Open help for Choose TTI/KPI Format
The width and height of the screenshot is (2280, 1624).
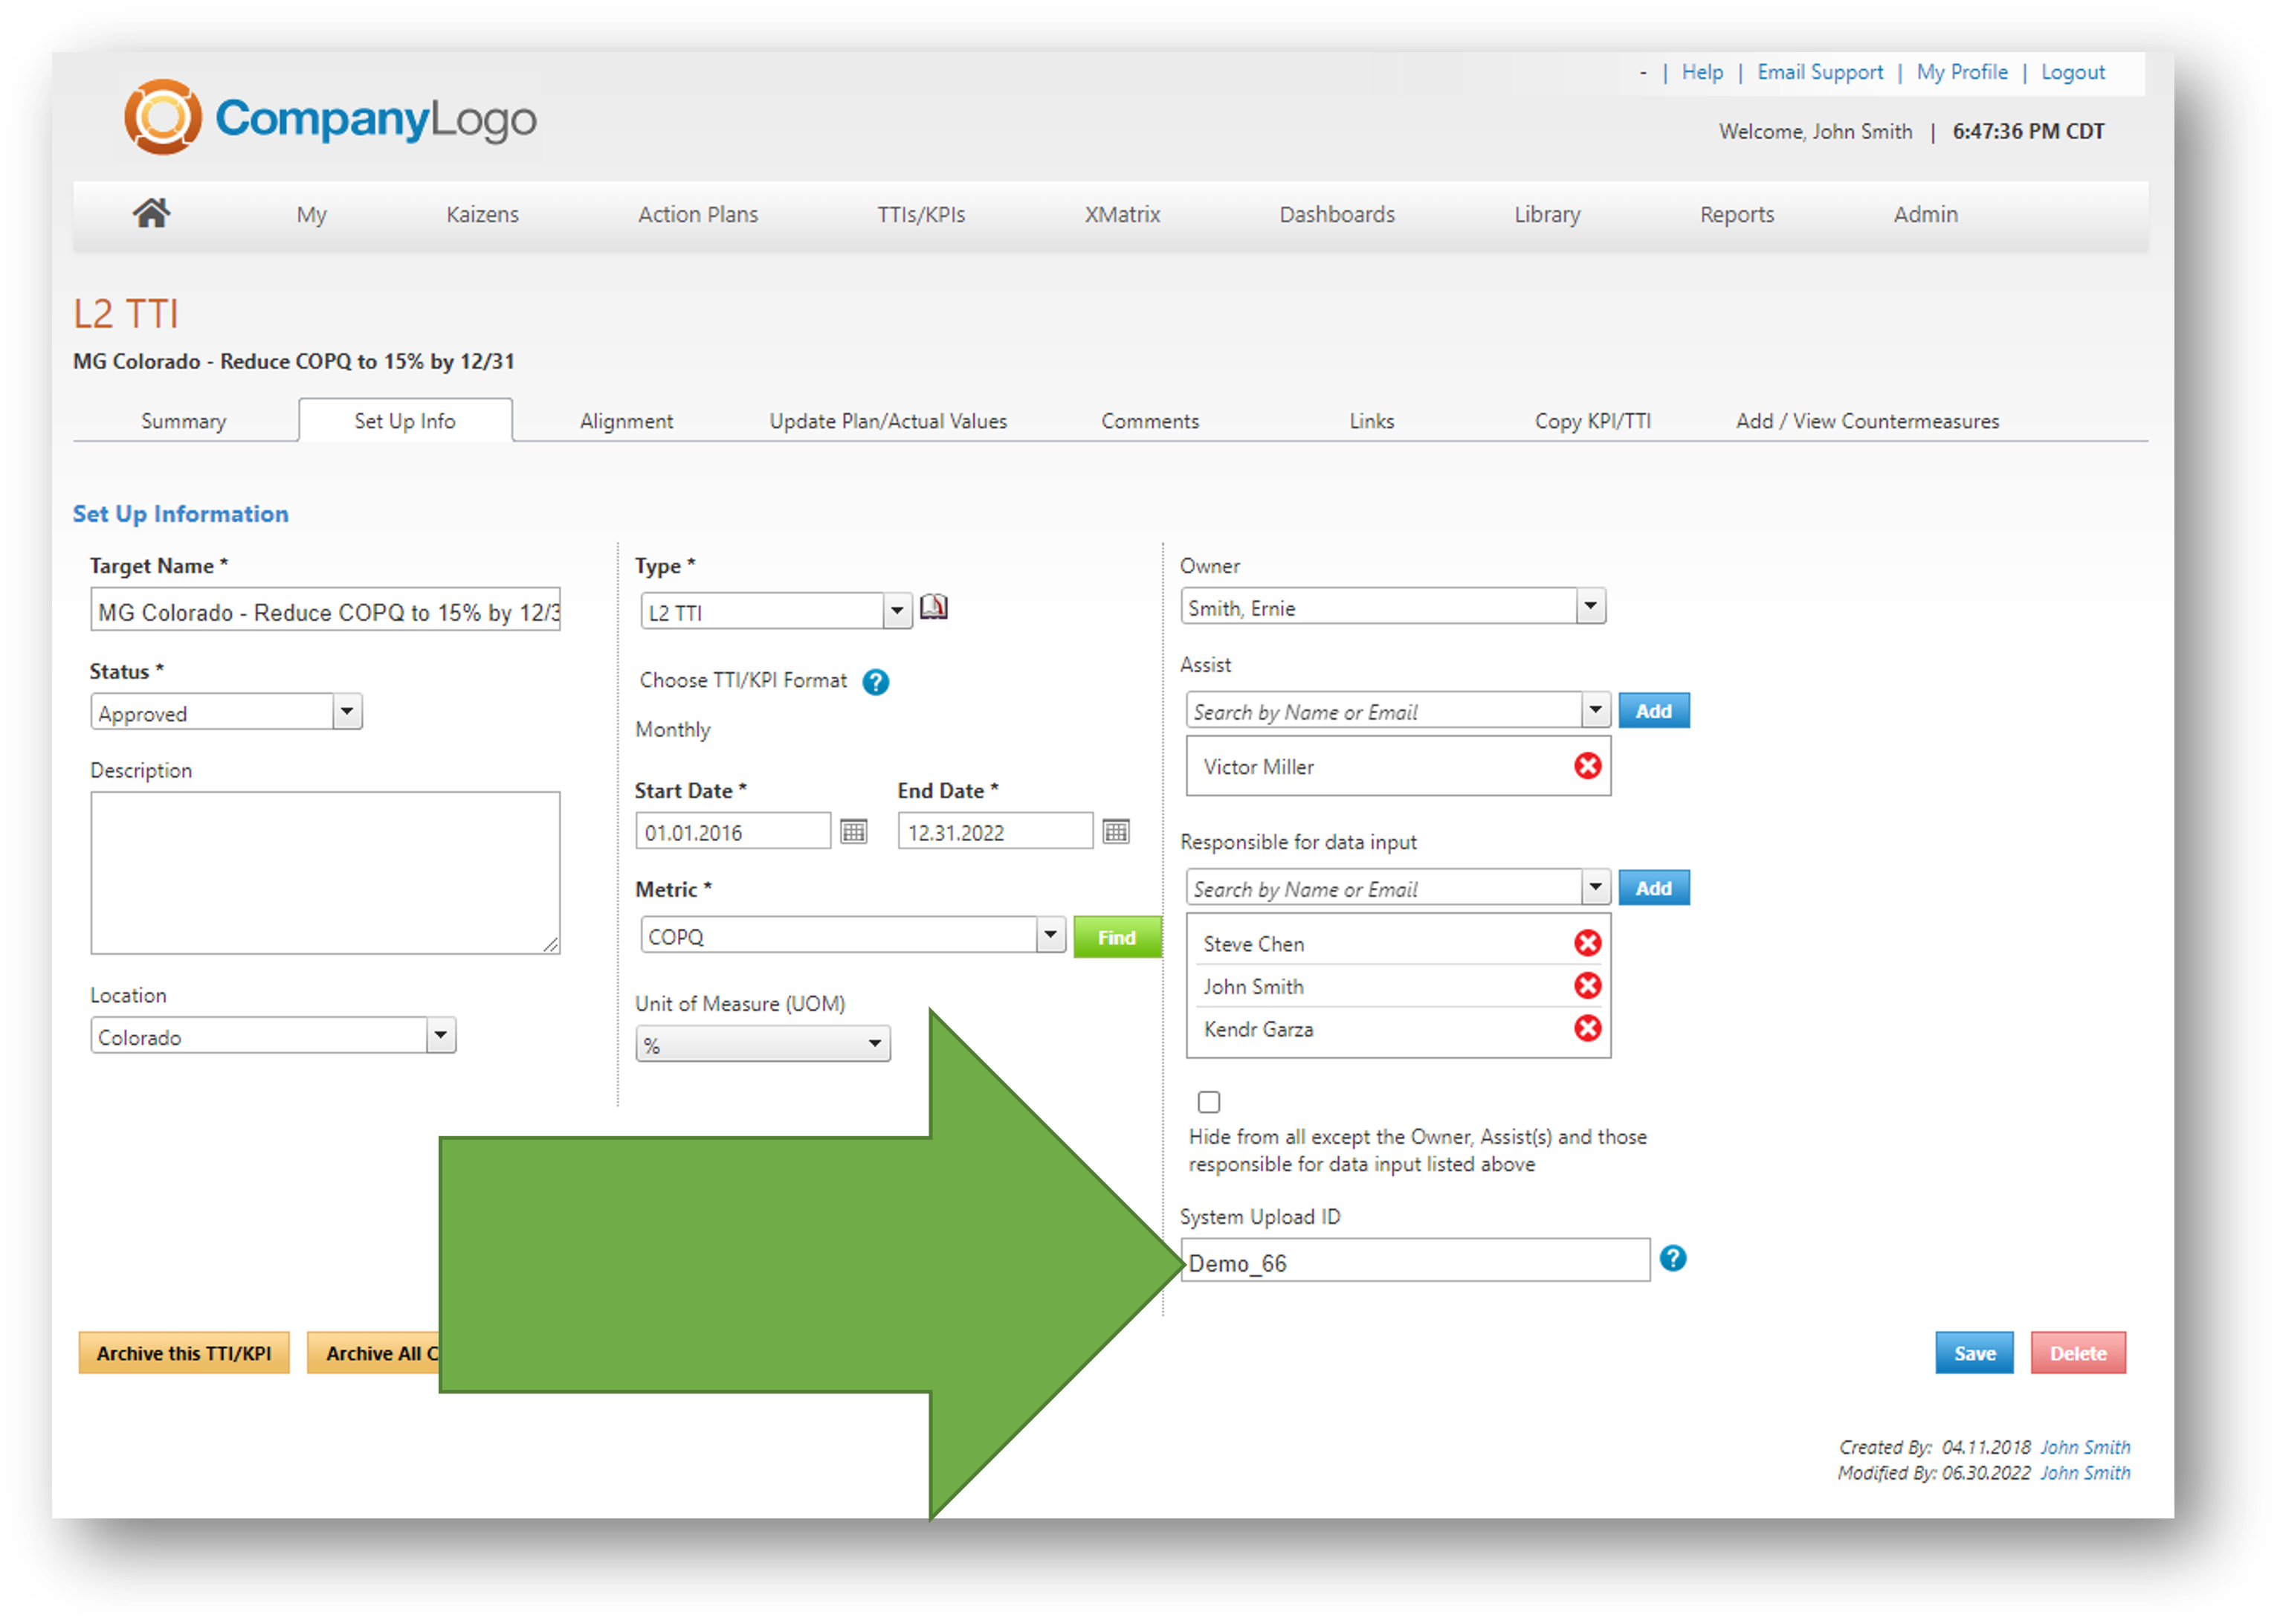876,682
